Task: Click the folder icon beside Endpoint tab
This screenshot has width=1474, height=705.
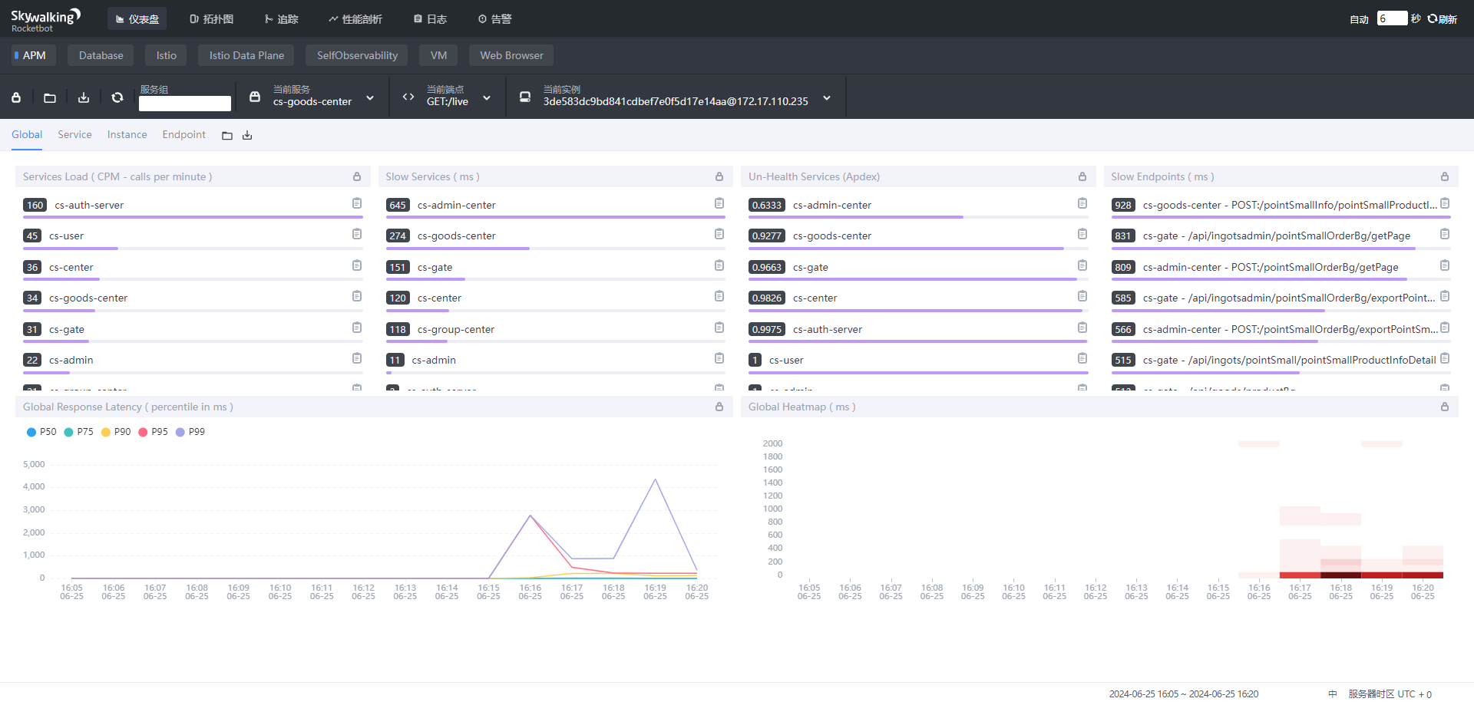Action: 227,136
